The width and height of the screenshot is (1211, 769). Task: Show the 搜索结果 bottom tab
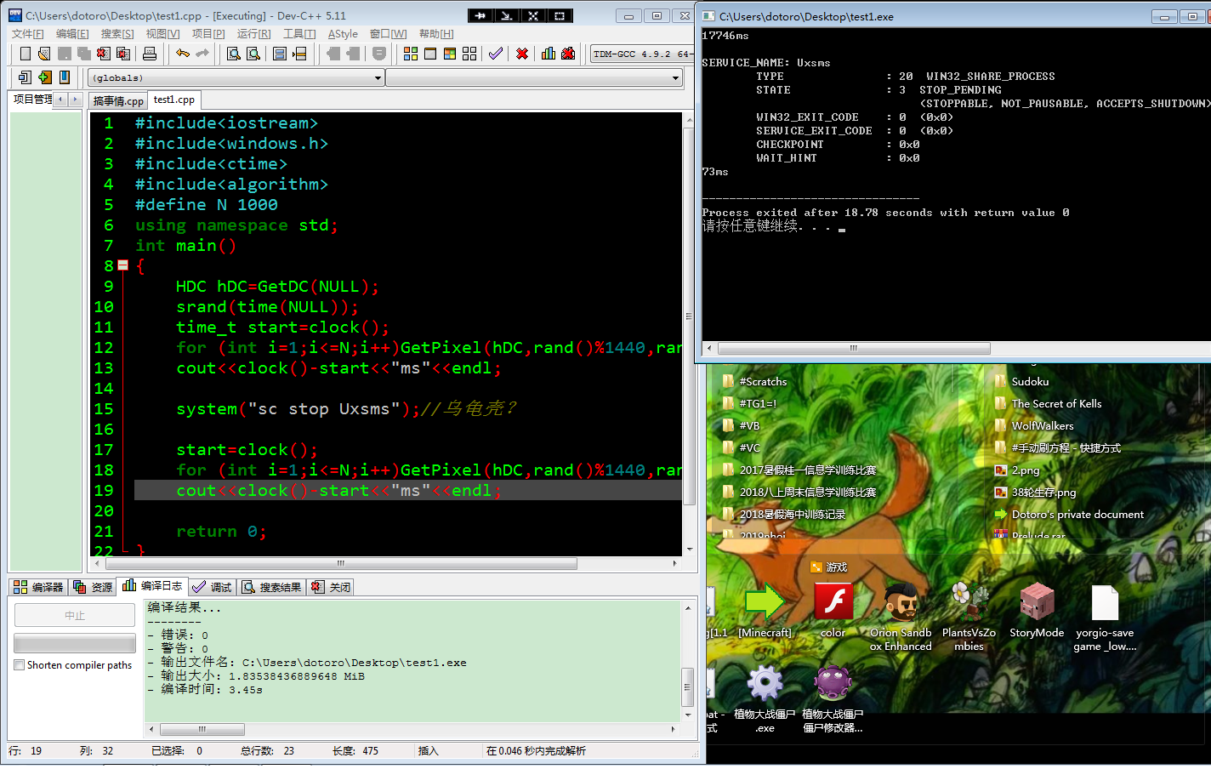[272, 587]
